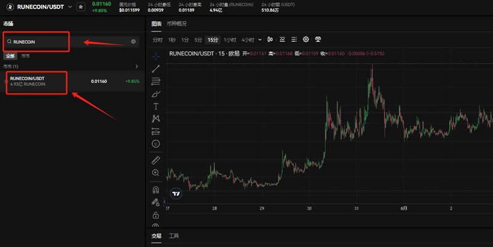Select the 币币 filter tab
The image size is (493, 247).
(x=25, y=56)
